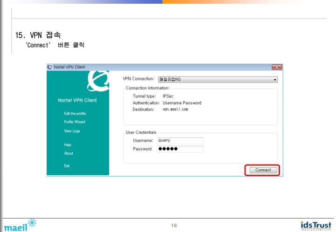Open the Help link
336x232 pixels.
pos(68,145)
